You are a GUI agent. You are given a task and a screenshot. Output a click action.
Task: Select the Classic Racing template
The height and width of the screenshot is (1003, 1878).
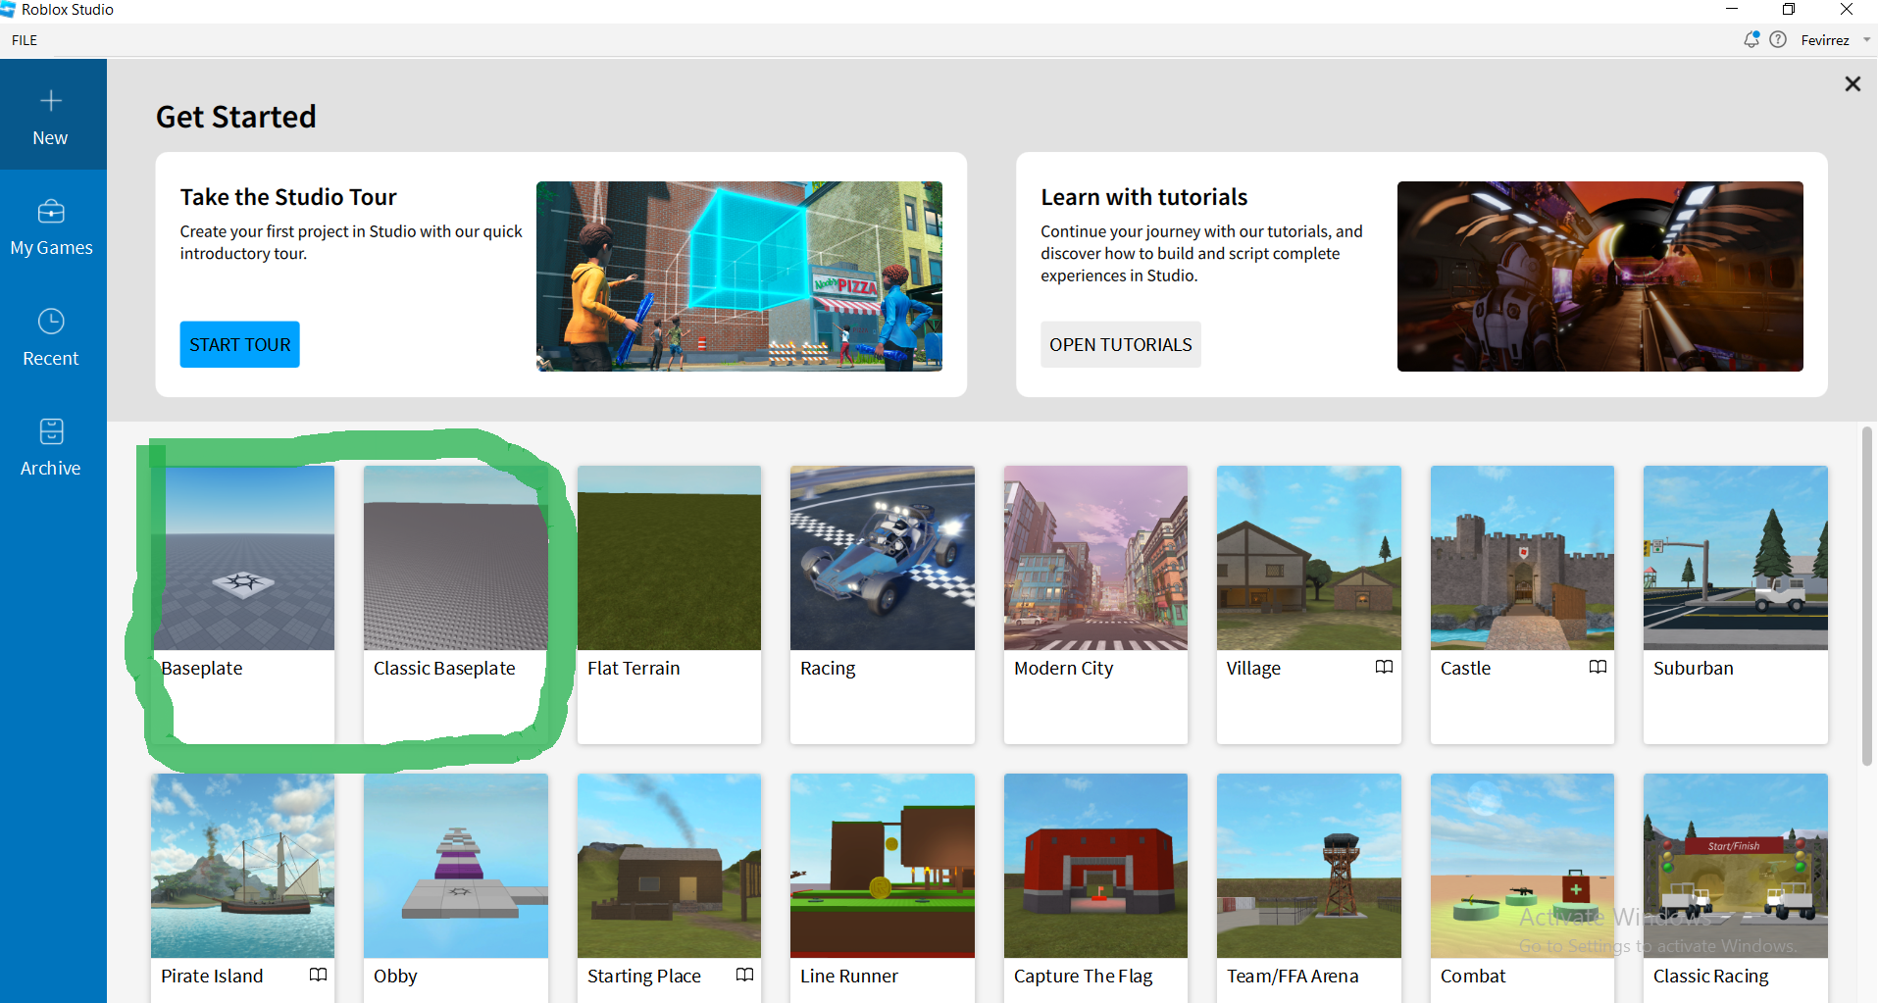coord(1736,887)
